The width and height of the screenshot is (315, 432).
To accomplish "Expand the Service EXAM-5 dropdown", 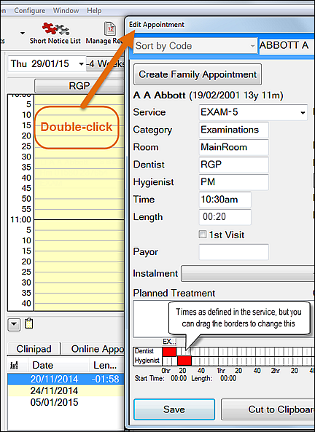I will (x=303, y=112).
